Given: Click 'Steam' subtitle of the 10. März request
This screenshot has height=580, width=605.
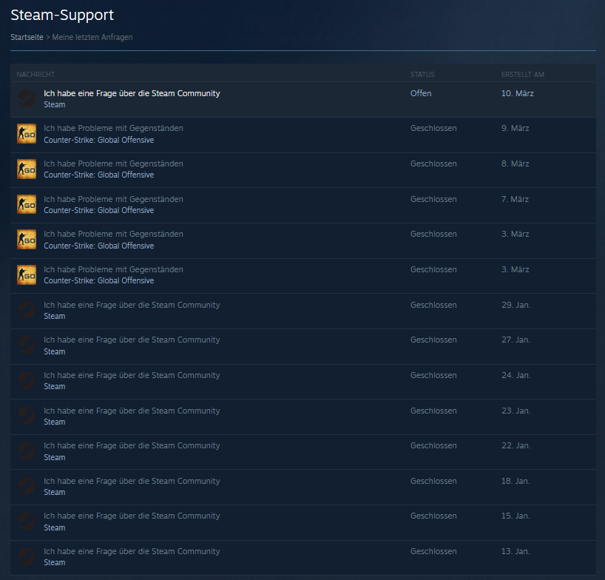Looking at the screenshot, I should click(x=55, y=104).
